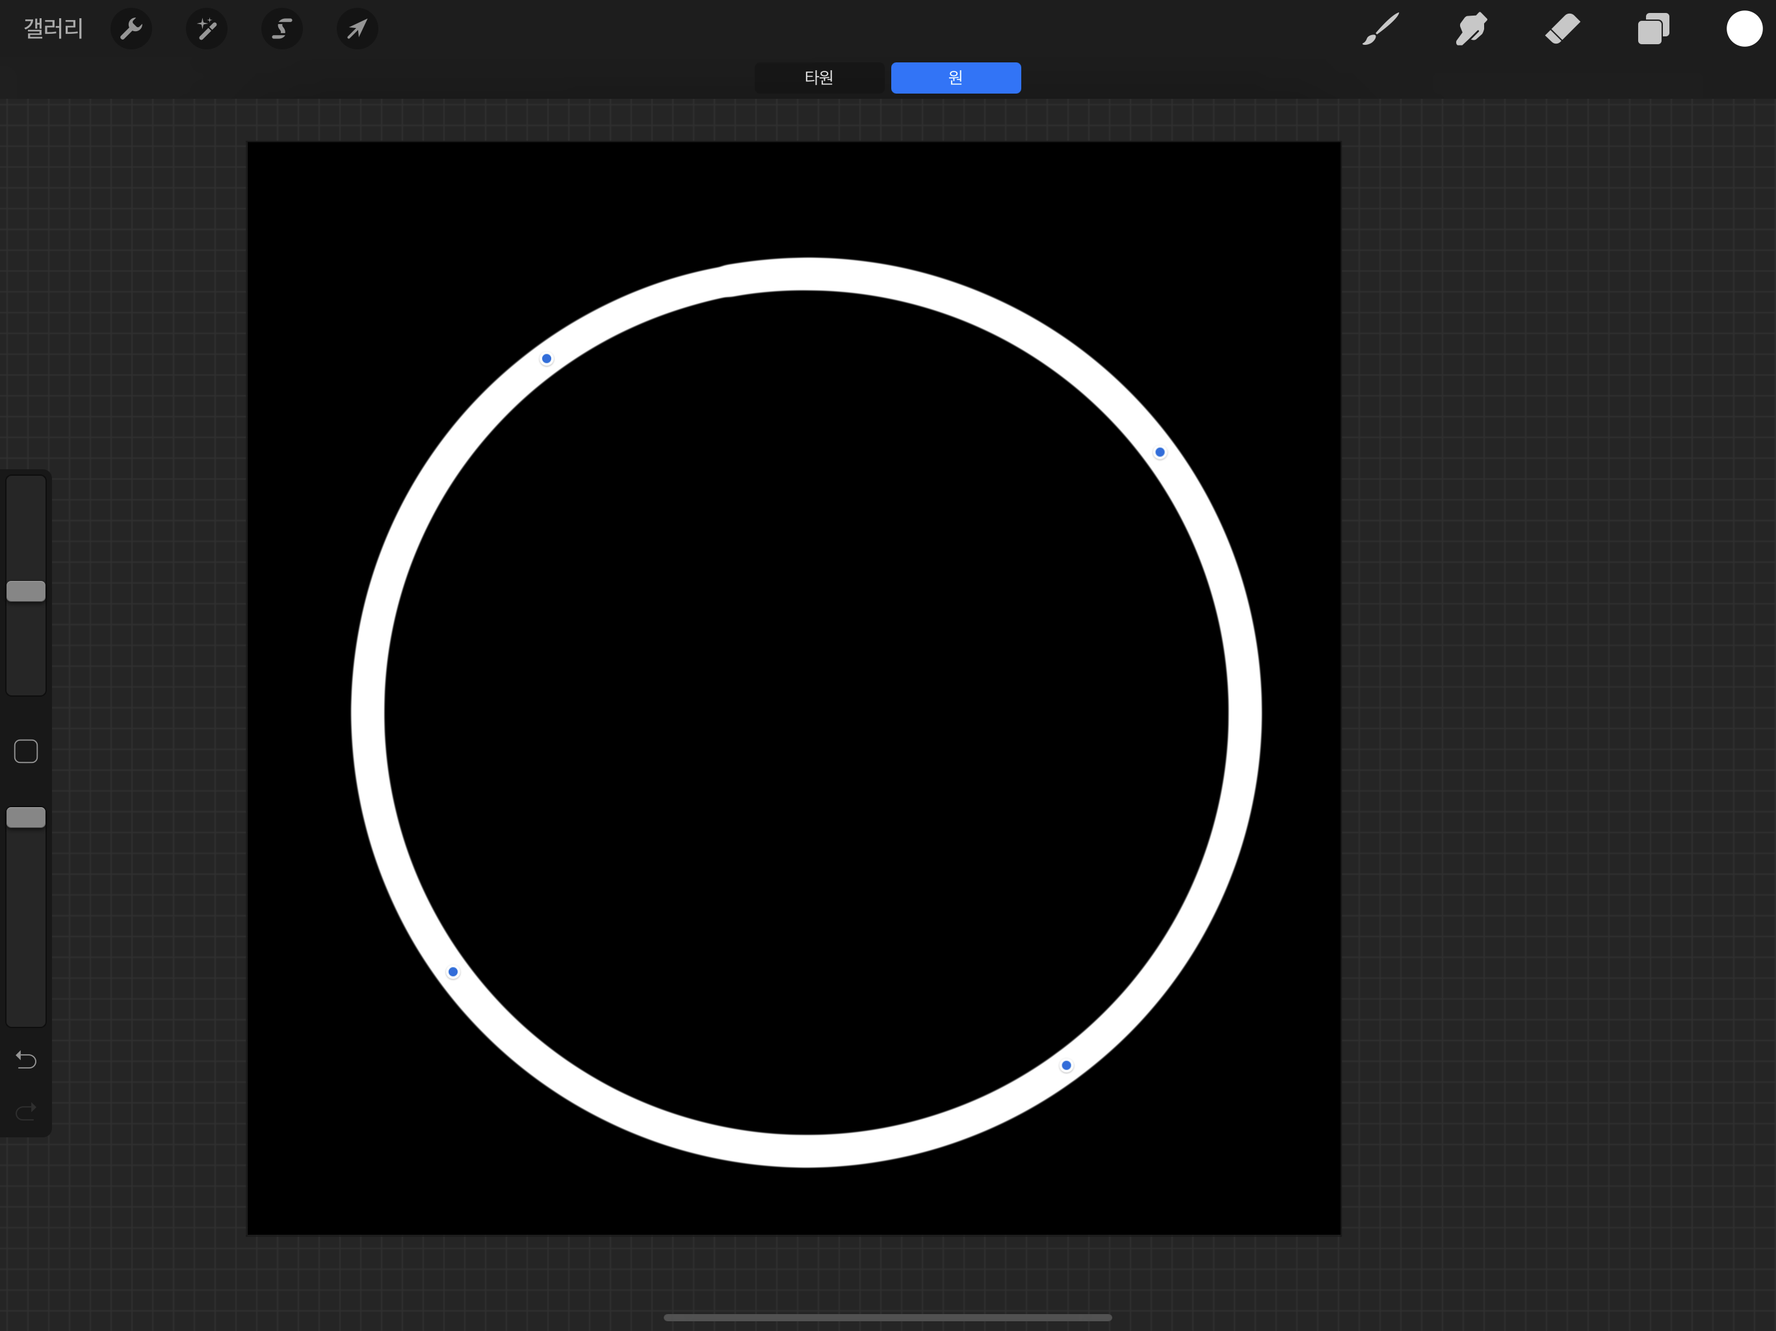
Task: Select the Smudge finger tool
Action: pyautogui.click(x=1471, y=29)
